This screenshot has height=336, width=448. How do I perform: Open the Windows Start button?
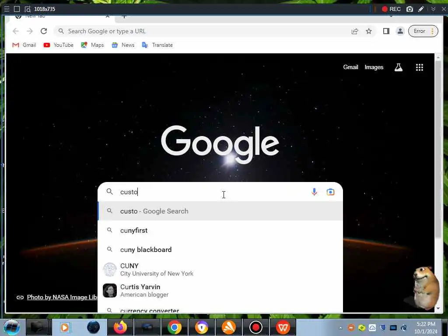tap(11, 327)
